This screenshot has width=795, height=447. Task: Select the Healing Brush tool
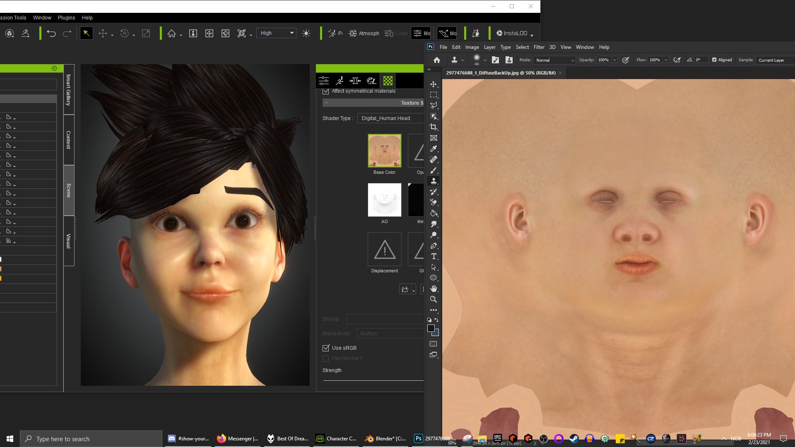tap(434, 159)
